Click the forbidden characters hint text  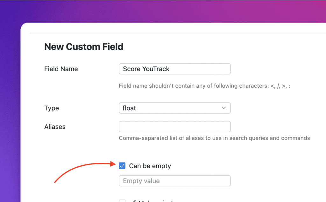(204, 86)
